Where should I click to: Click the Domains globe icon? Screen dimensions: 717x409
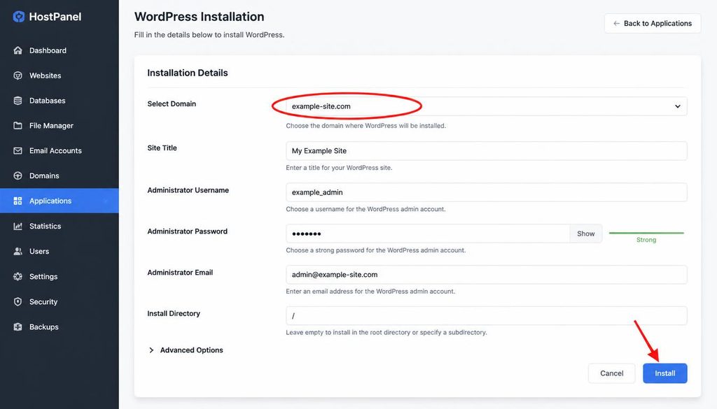tap(18, 175)
